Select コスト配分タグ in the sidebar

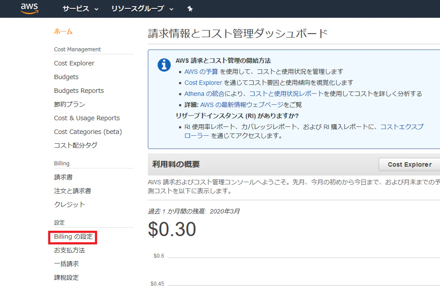75,145
